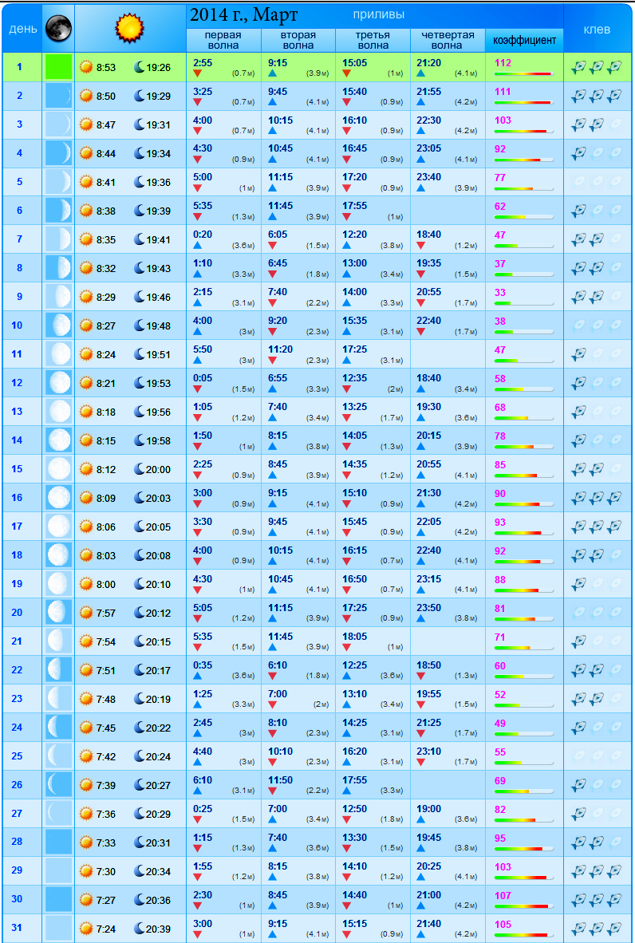Select the 'коэффициент' column header
Image resolution: width=635 pixels, height=943 pixels.
(x=524, y=40)
